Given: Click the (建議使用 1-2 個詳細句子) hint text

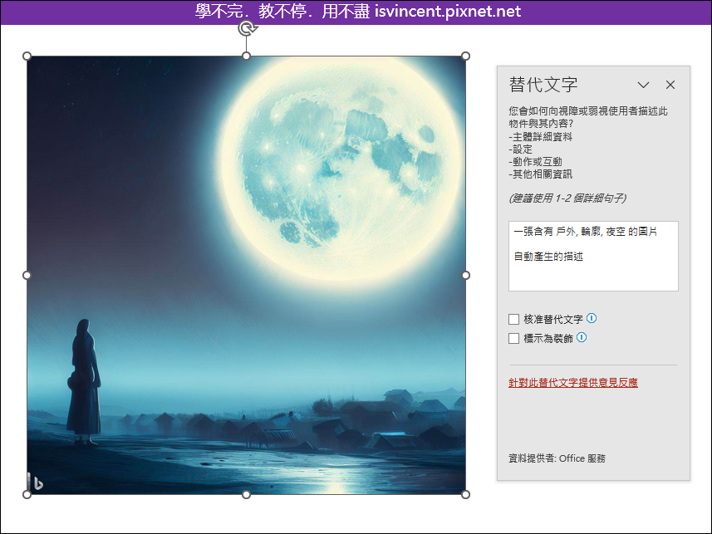Looking at the screenshot, I should point(567,198).
